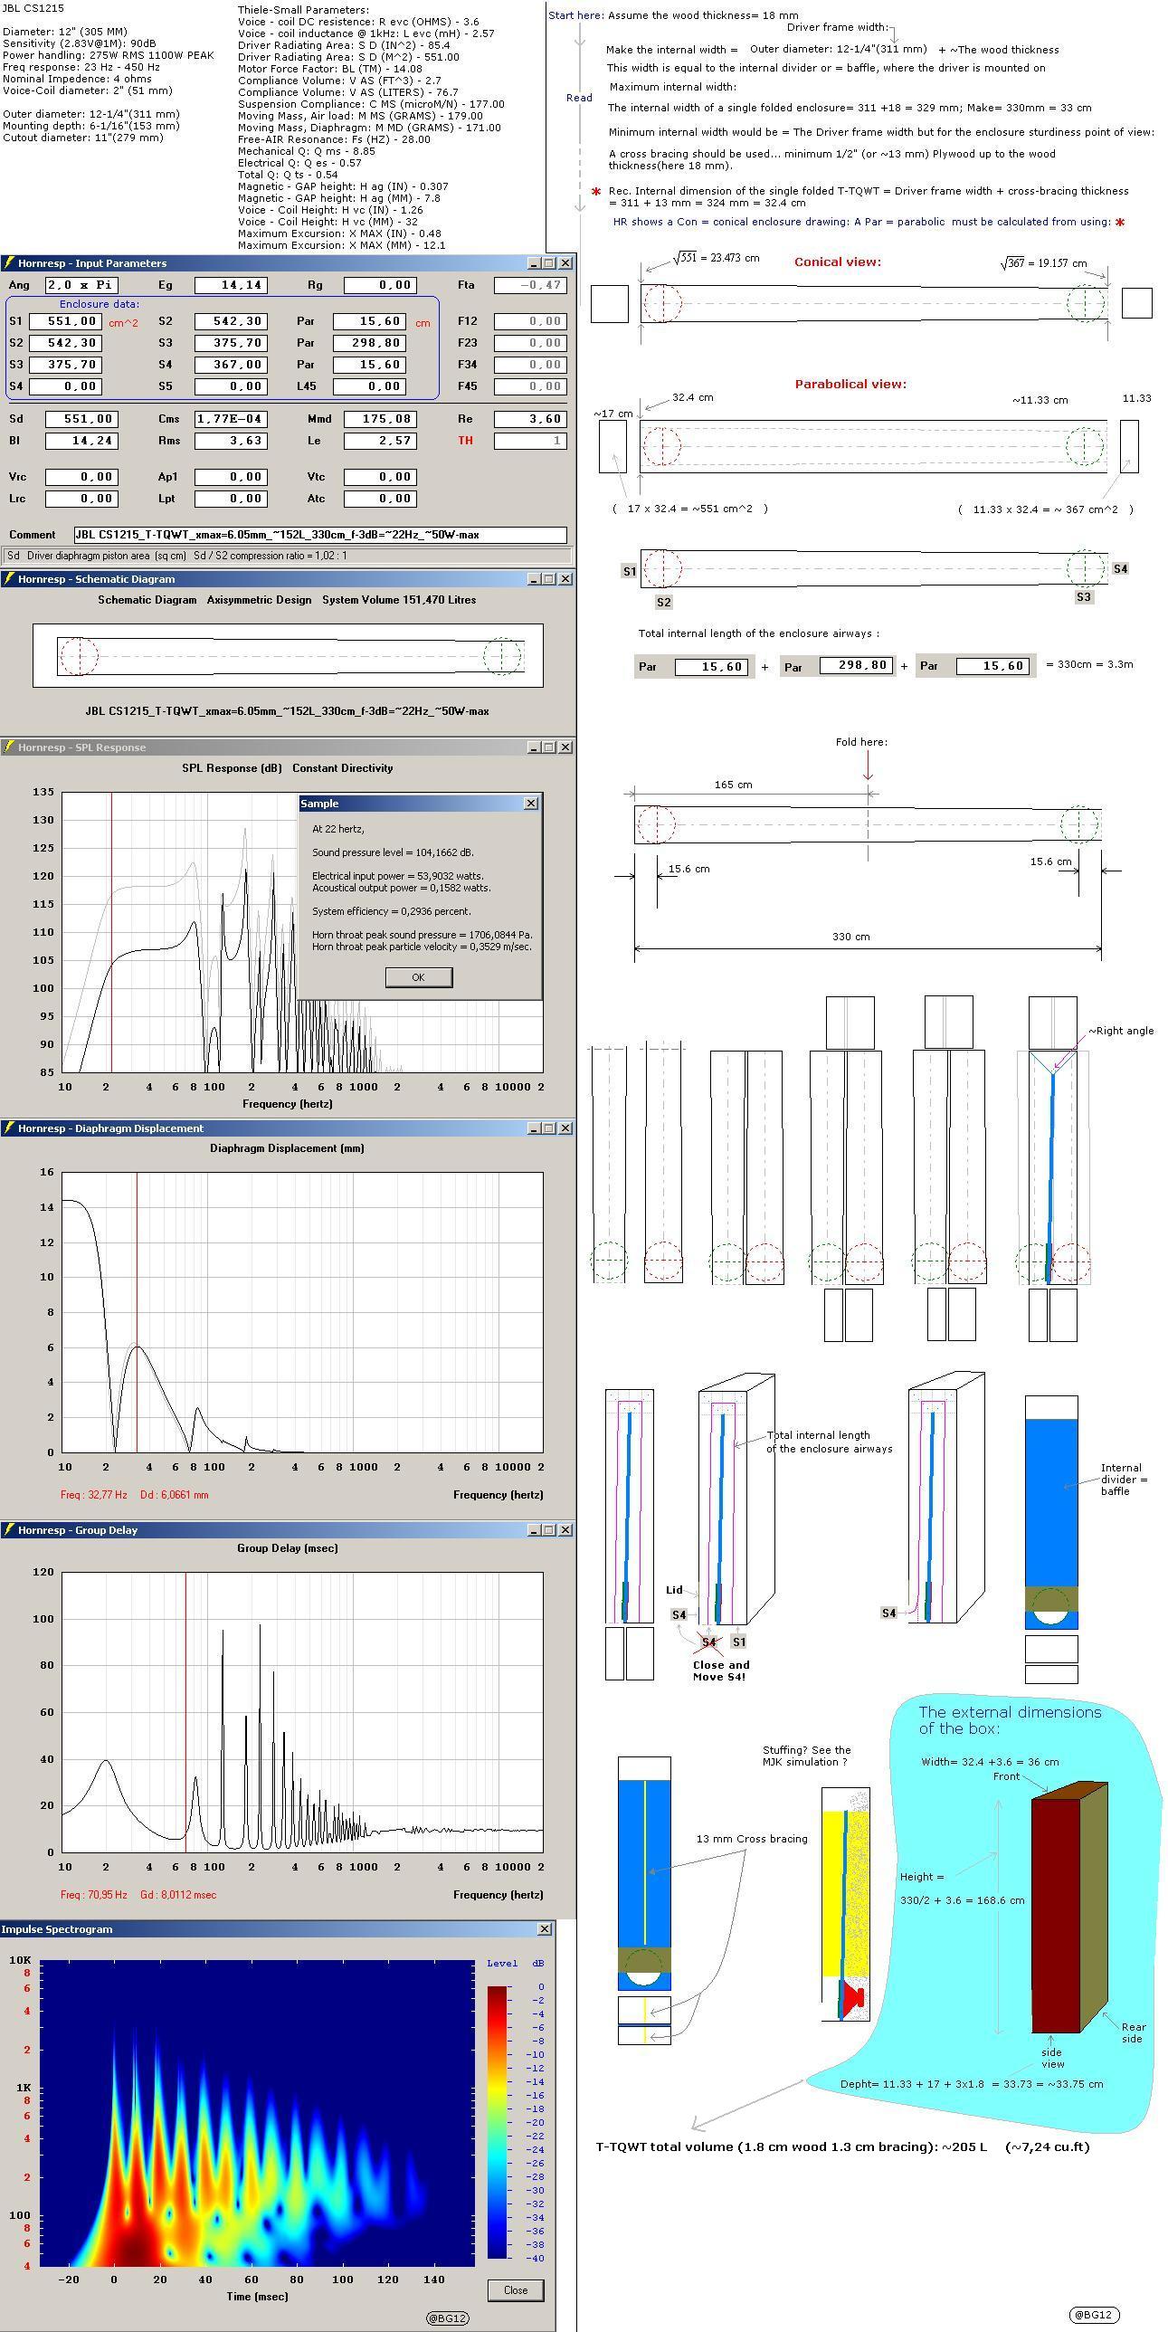Click the red cursor line in Group Delay chart
Viewport: 1168px width, 2332px height.
point(185,1711)
